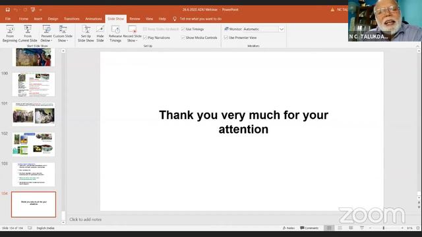Click Rehearse Timings icon
422x237 pixels.
(115, 34)
